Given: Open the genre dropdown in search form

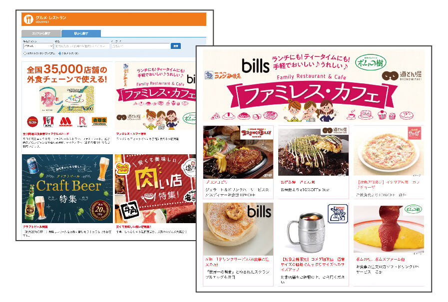Looking at the screenshot, I should [x=38, y=46].
